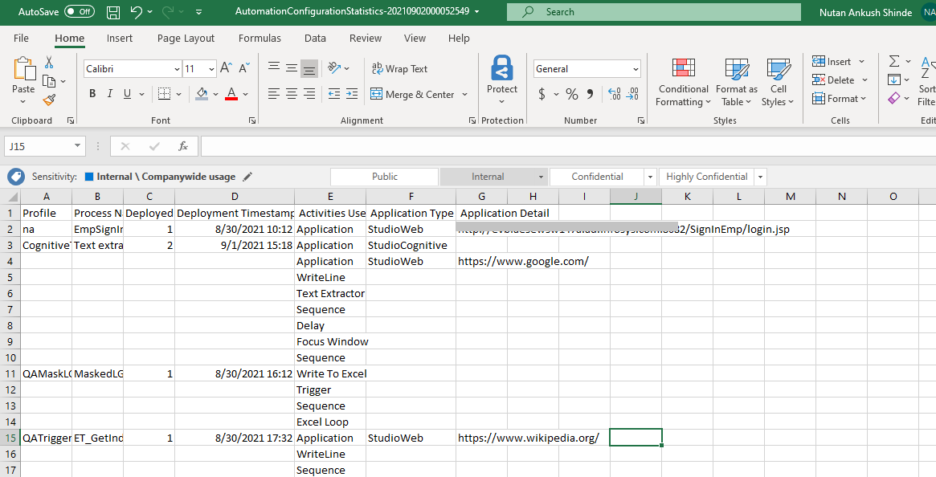Image resolution: width=936 pixels, height=477 pixels.
Task: Apply Italic formatting to cell
Action: 110,94
